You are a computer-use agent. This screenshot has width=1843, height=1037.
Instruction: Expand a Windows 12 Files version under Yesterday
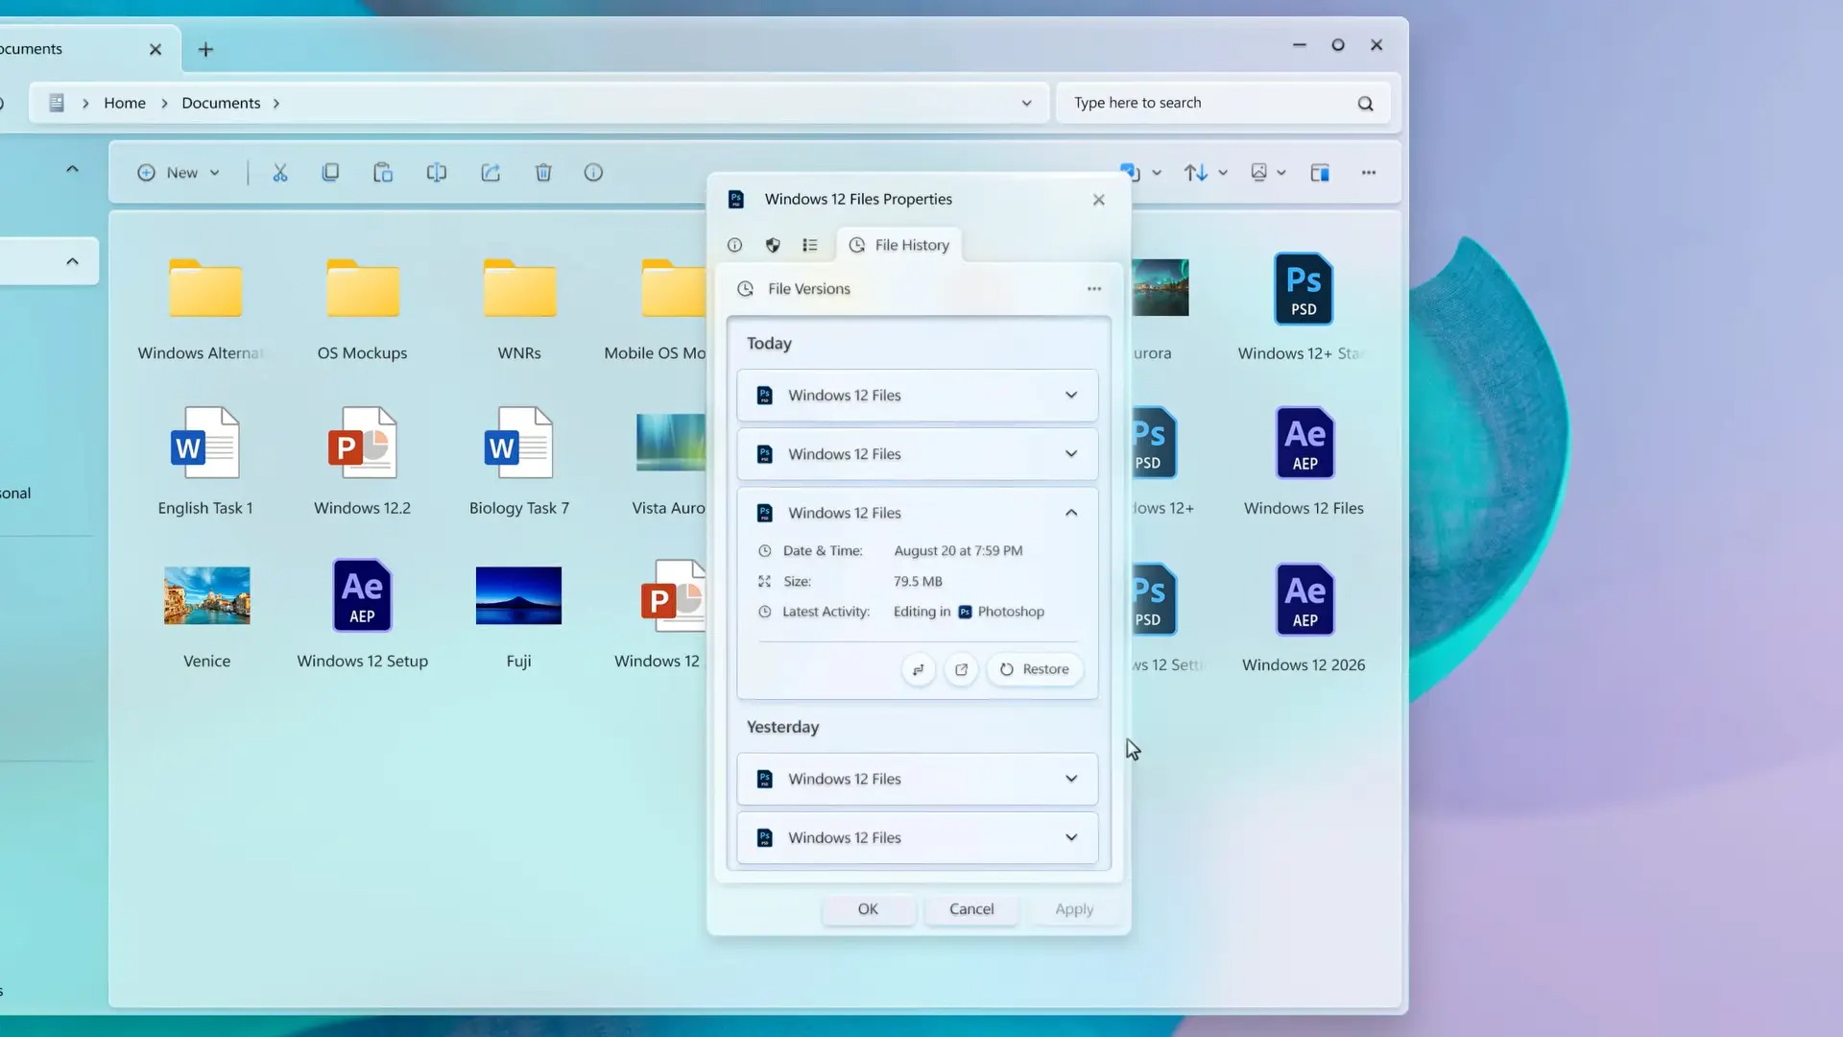(x=1071, y=779)
